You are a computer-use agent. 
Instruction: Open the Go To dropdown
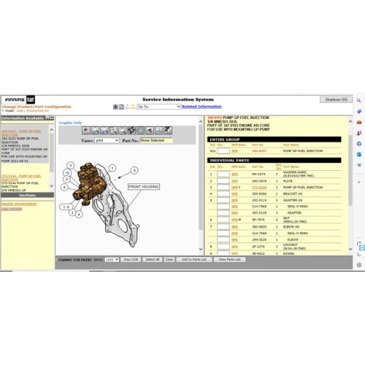tap(159, 107)
